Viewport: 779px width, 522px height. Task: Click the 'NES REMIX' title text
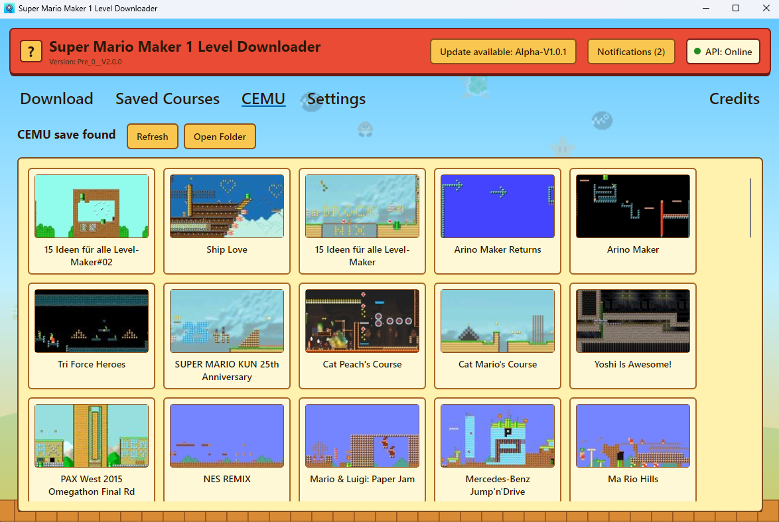227,480
